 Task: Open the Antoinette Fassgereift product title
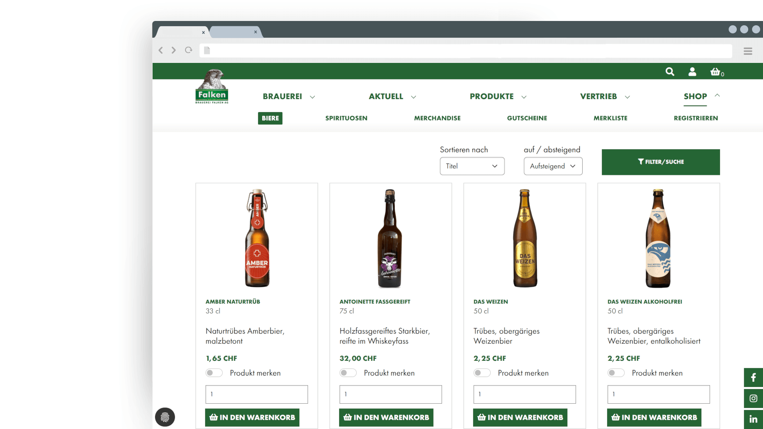tap(375, 302)
